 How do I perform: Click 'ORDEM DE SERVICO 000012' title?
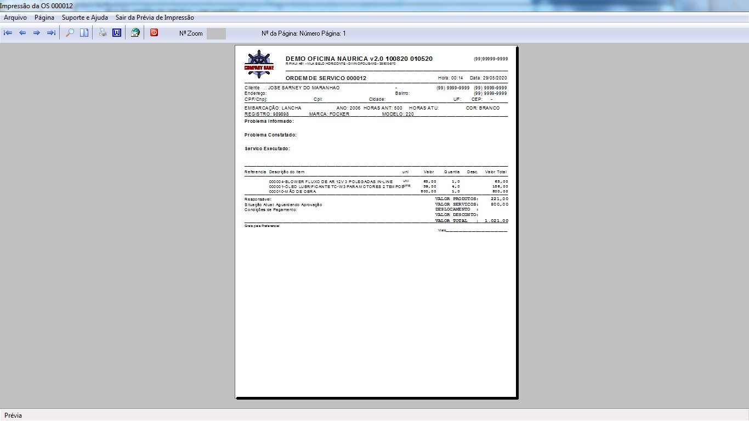(326, 78)
